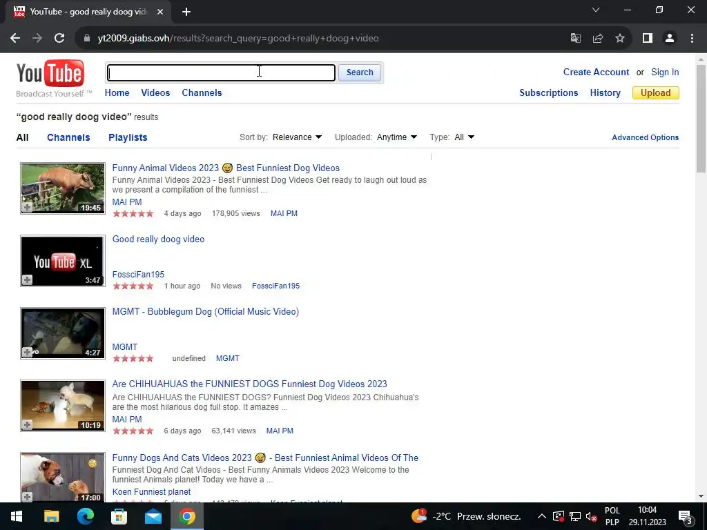
Task: Click POL PLP language indicator
Action: 612,516
